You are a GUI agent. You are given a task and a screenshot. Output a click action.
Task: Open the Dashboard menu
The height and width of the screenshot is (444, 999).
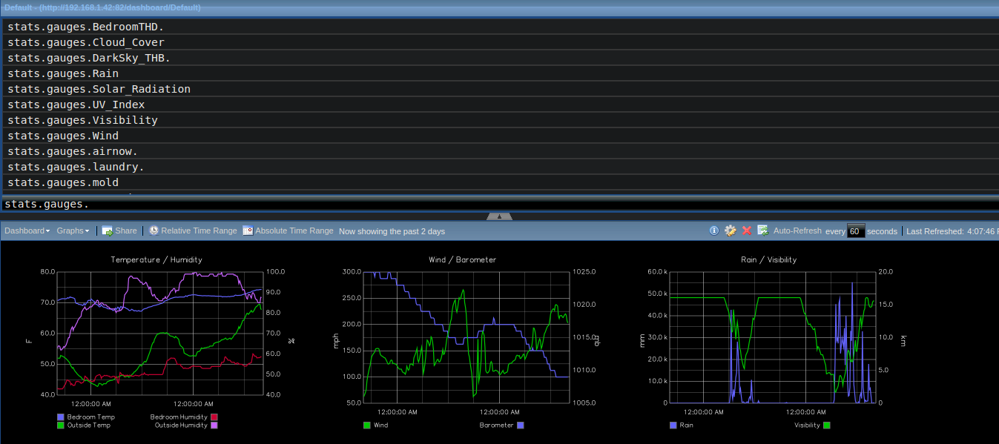(x=24, y=231)
